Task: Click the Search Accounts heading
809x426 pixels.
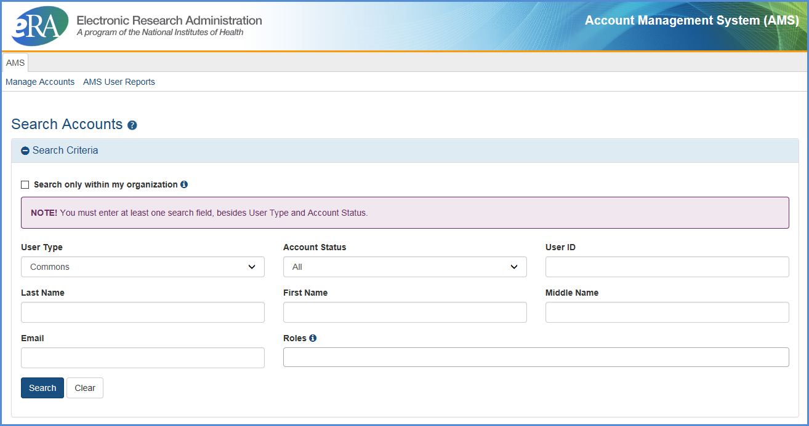Action: tap(67, 124)
